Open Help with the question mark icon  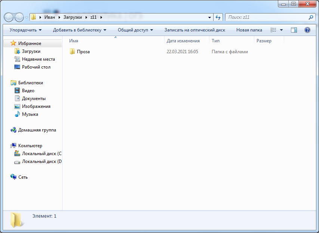pos(307,30)
